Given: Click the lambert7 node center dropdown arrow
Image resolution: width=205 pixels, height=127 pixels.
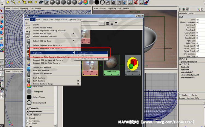Looking at the screenshot, I should click(x=112, y=74).
